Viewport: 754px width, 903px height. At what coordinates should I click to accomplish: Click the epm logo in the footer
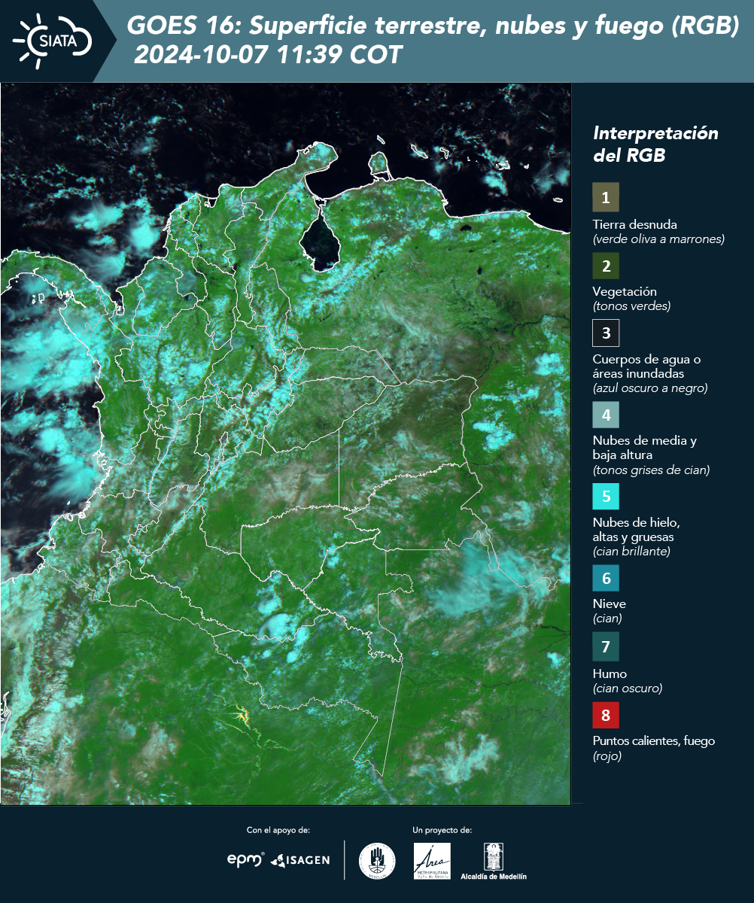245,859
